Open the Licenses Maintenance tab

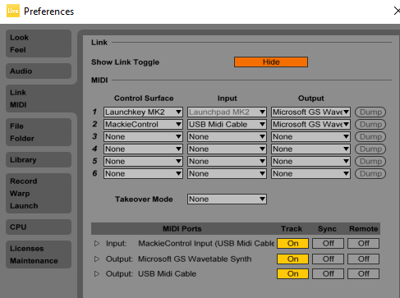point(39,254)
